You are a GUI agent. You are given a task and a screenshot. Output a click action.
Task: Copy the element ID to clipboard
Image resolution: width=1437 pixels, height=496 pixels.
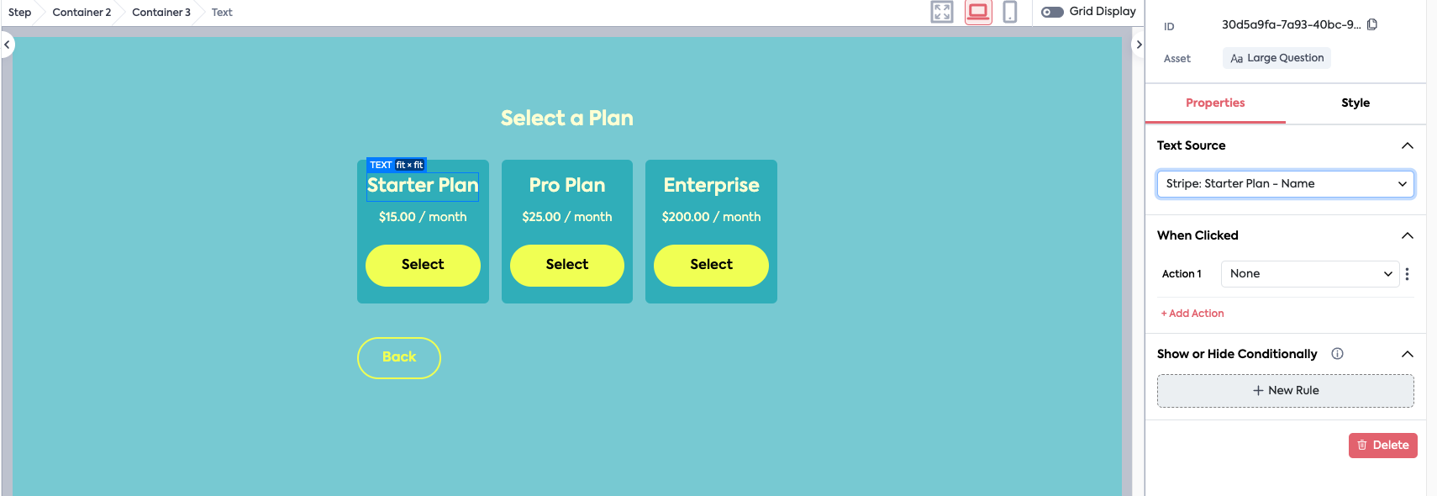pos(1372,24)
